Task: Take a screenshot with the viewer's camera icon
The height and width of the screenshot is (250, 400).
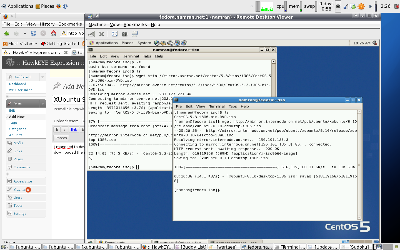Action: [125, 34]
